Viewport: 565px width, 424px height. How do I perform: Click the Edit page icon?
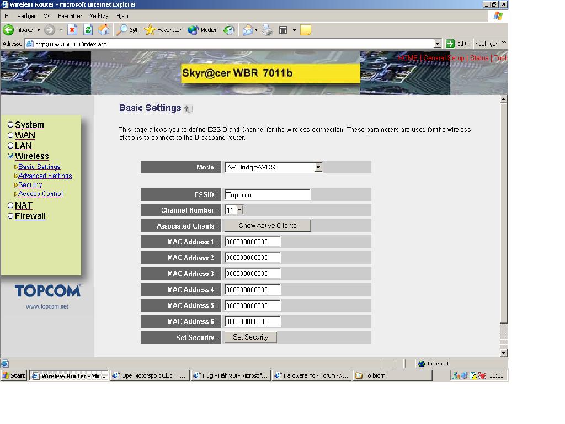[283, 30]
